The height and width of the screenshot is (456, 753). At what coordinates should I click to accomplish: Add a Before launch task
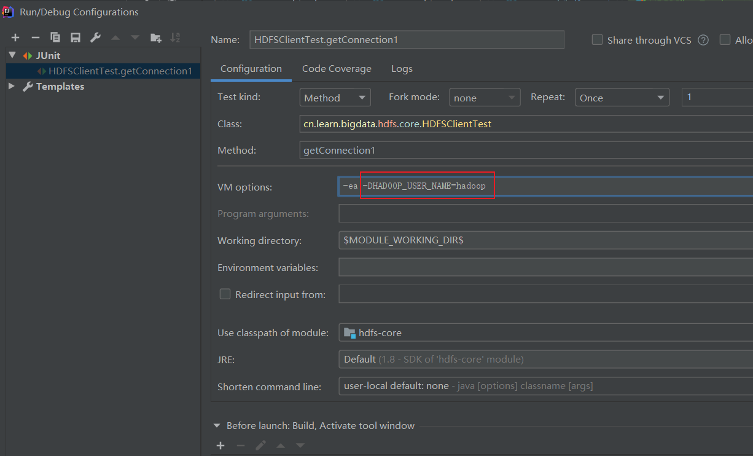pos(220,446)
